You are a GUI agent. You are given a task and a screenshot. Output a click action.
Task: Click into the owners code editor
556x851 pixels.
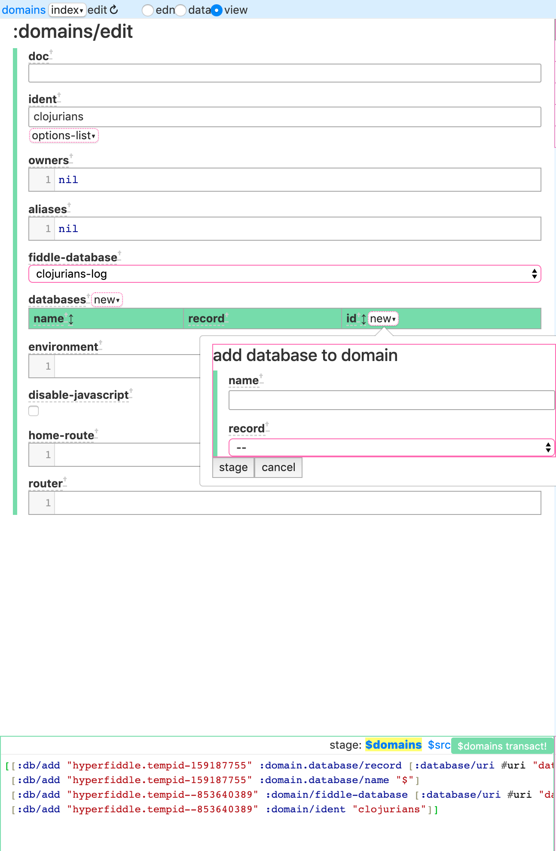point(284,180)
